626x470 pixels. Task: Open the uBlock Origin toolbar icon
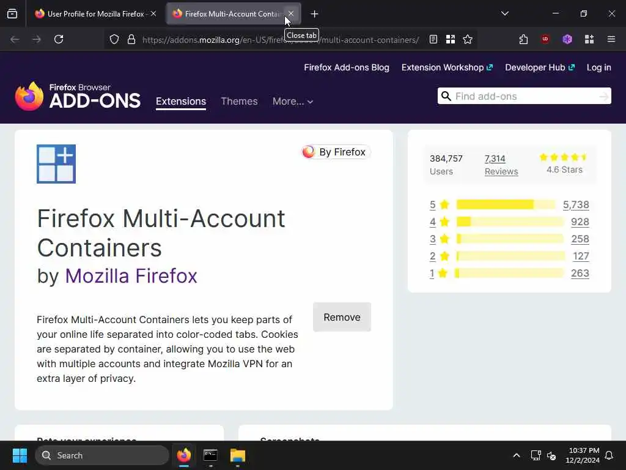545,39
